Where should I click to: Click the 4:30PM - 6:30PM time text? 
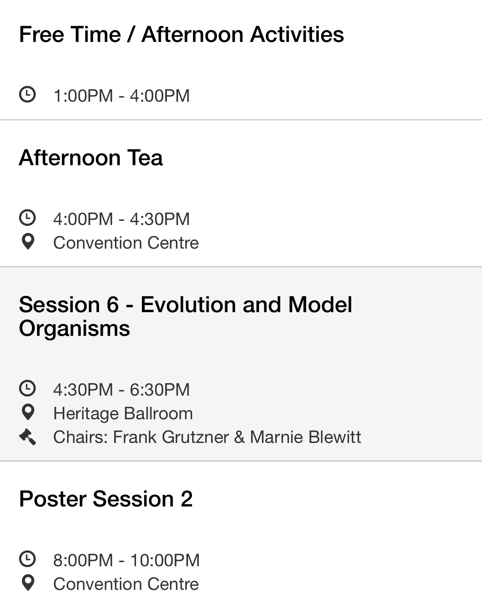pyautogui.click(x=122, y=389)
